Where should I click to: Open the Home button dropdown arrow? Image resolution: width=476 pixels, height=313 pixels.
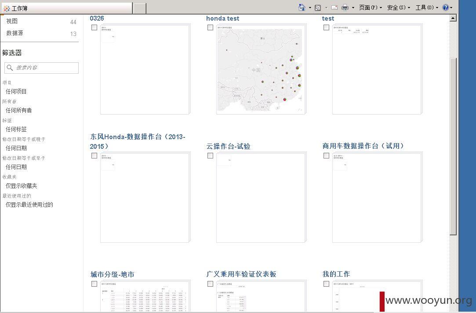310,7
